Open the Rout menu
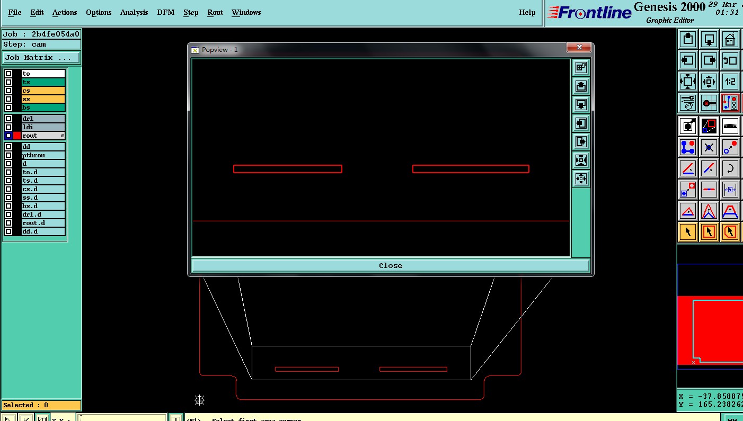Image resolution: width=743 pixels, height=421 pixels. 215,12
